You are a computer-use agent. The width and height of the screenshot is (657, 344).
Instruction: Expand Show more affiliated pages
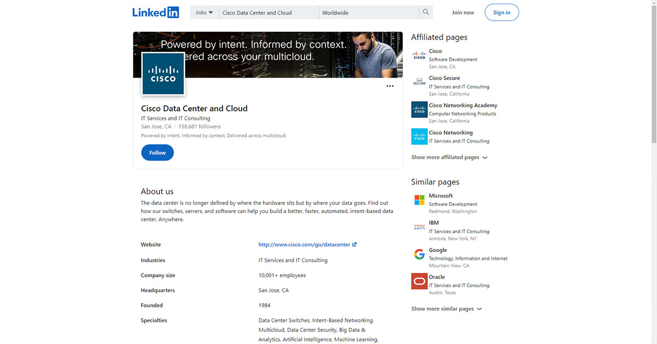pyautogui.click(x=449, y=157)
